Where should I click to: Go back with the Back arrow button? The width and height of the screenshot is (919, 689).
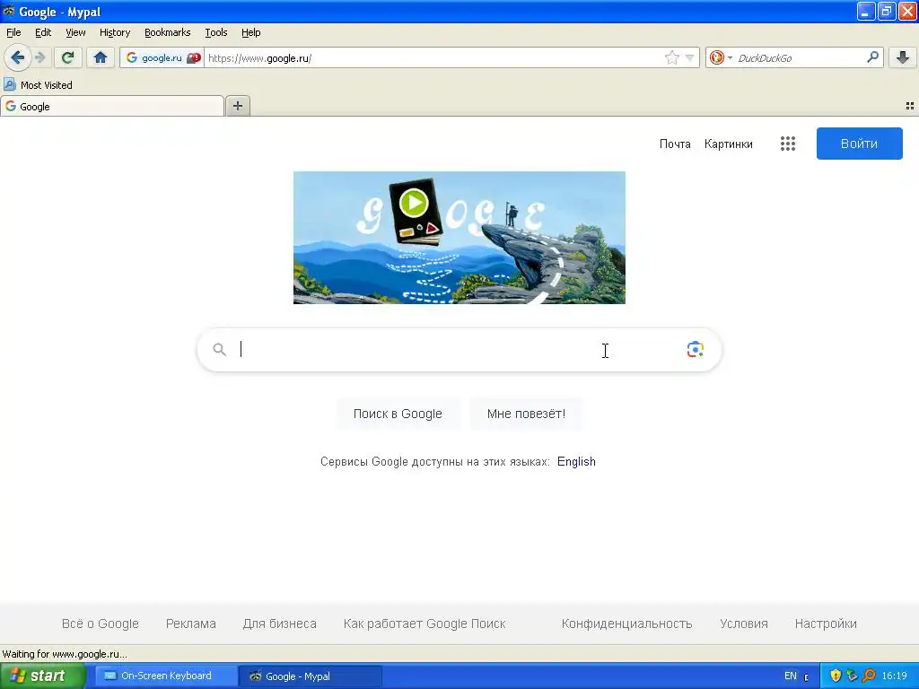(x=18, y=57)
